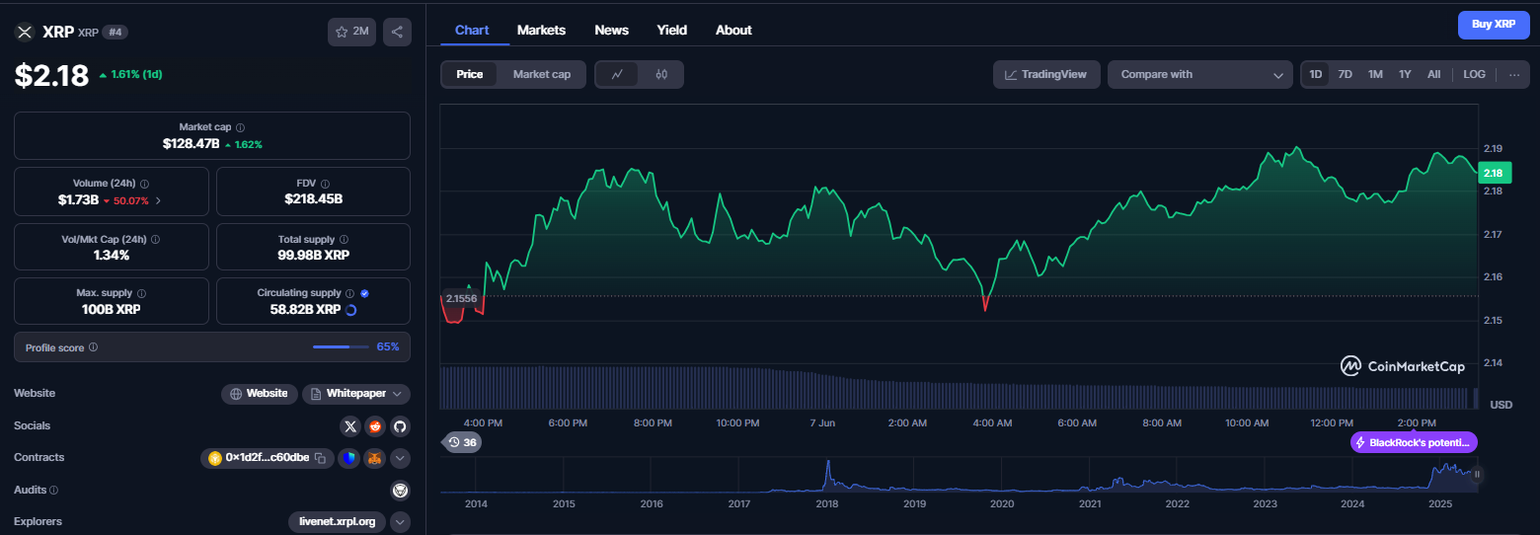Click the 58.82B XRP circulating supply value
1540x535 pixels.
304,310
